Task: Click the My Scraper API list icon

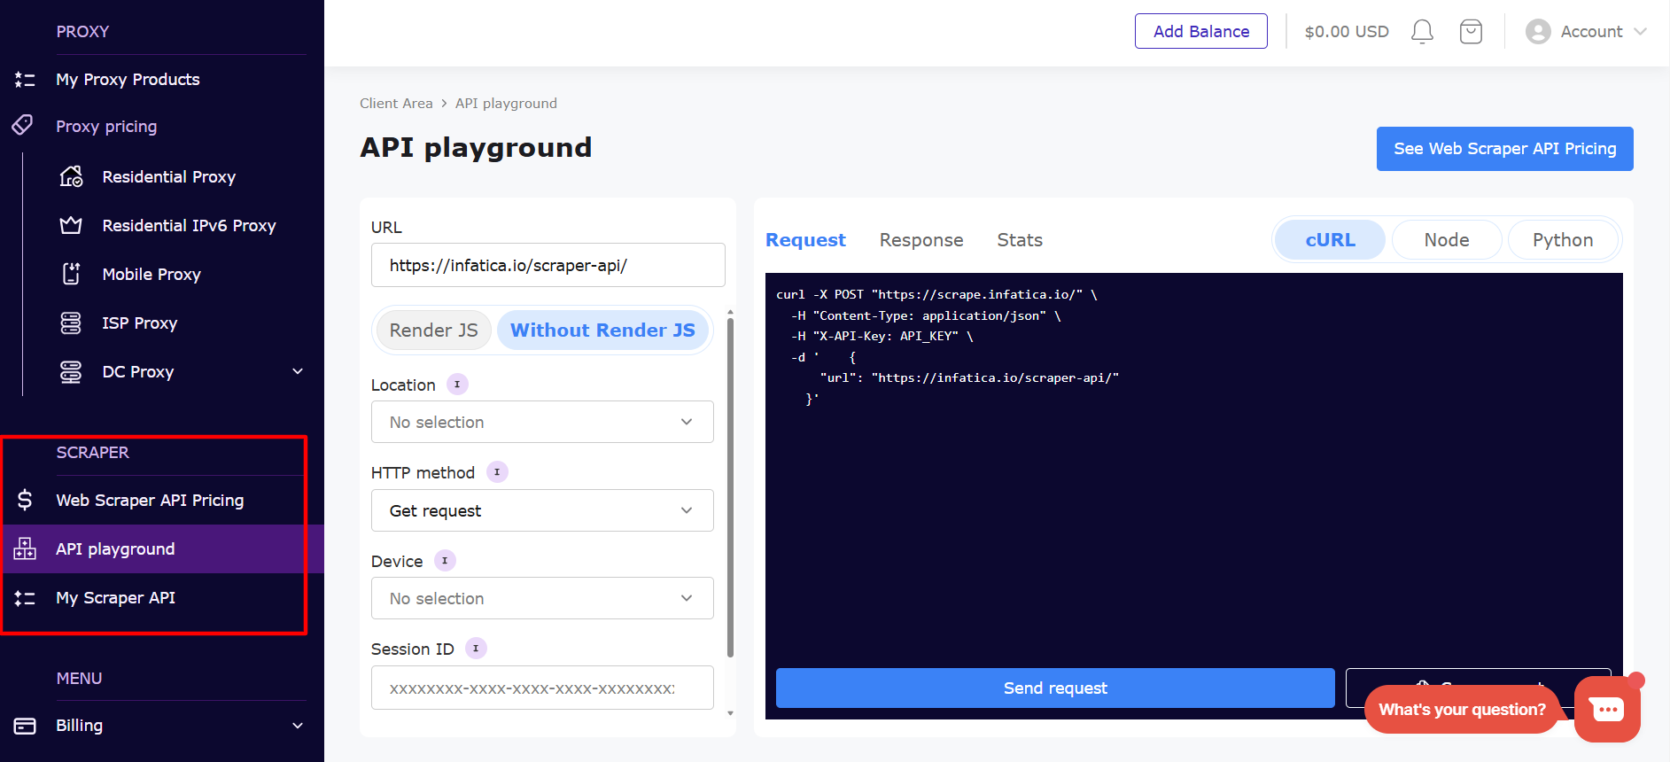Action: pos(25,598)
